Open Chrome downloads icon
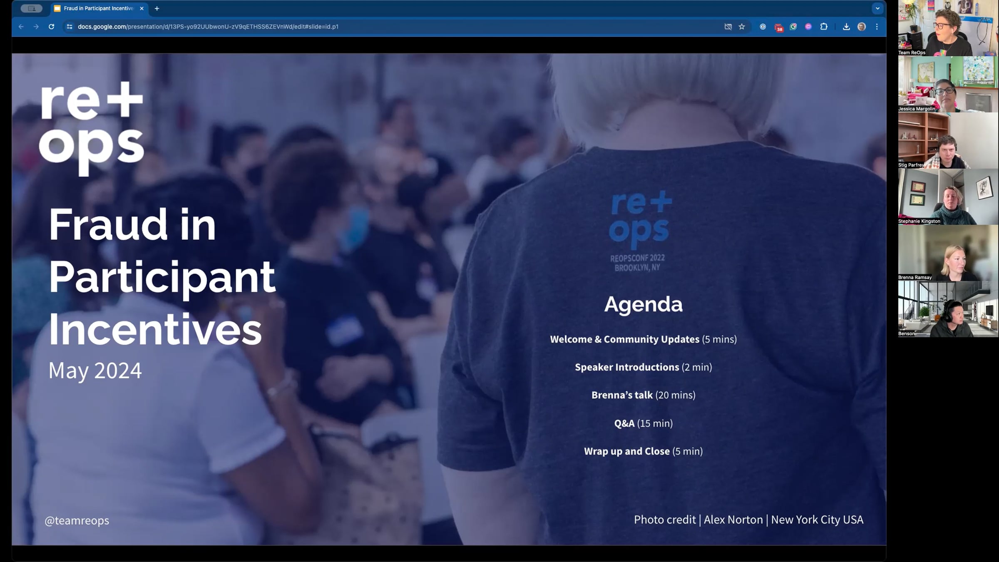This screenshot has height=562, width=999. [x=846, y=27]
